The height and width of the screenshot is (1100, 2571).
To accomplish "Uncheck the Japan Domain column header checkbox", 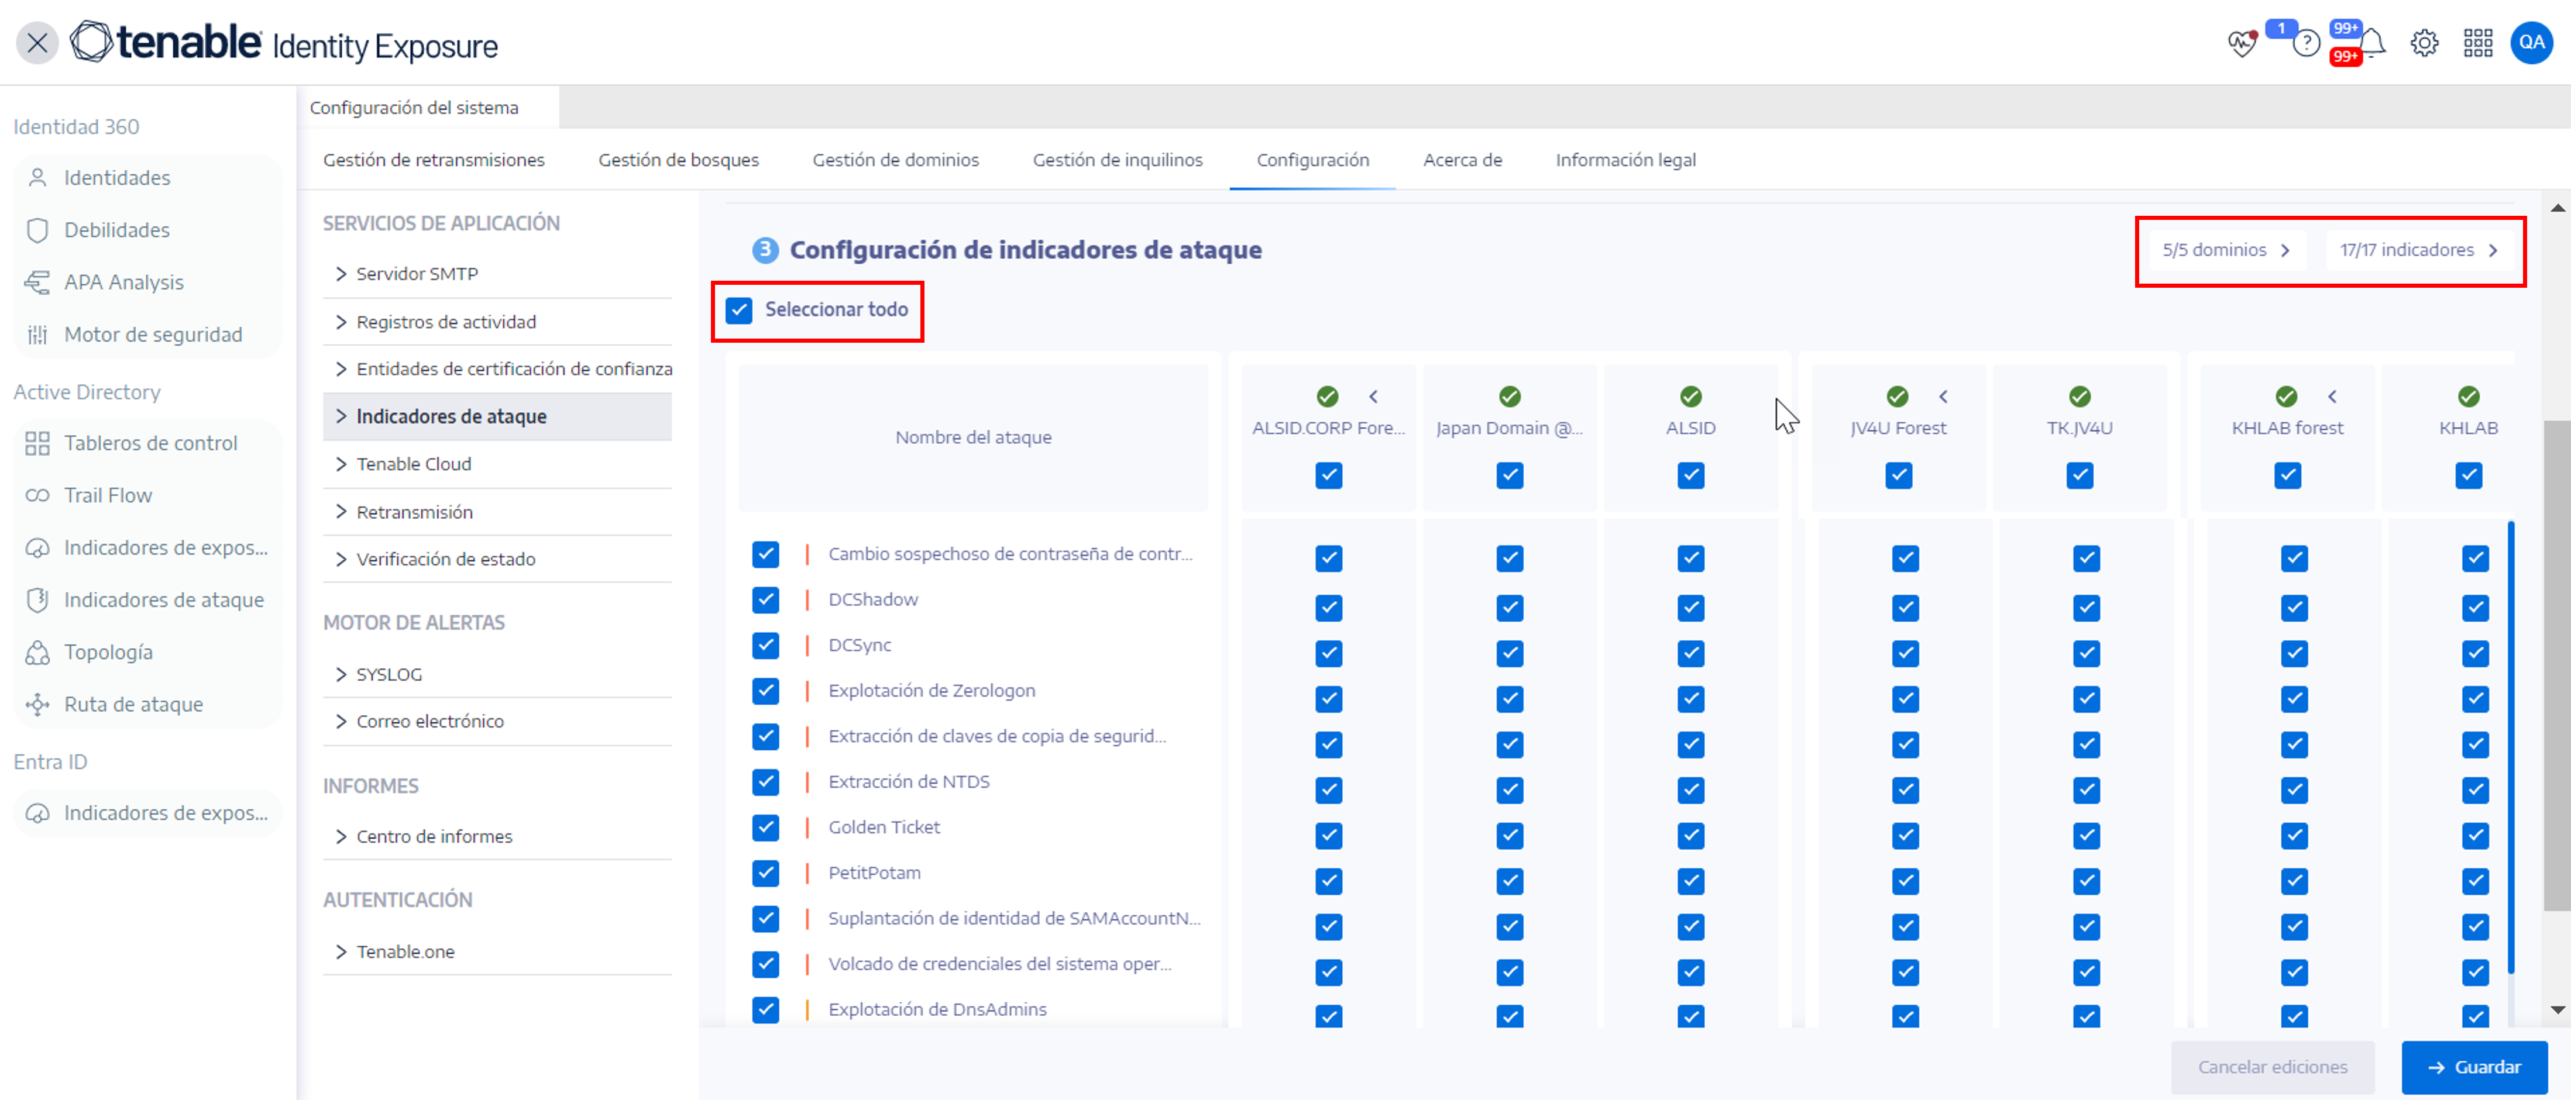I will [1509, 475].
